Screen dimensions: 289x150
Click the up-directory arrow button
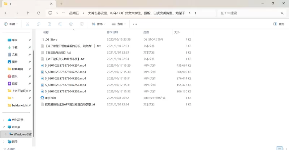pos(28,13)
